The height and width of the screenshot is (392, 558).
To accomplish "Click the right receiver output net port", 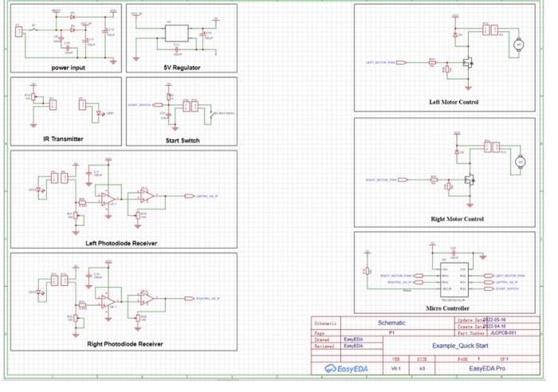I will tap(190, 299).
